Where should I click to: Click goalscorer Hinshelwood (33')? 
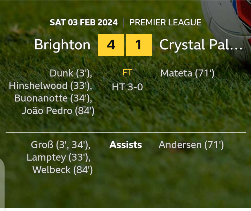tap(51, 86)
